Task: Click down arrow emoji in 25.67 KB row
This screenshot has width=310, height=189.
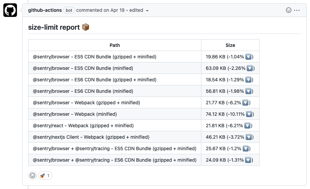Action: tap(246, 148)
